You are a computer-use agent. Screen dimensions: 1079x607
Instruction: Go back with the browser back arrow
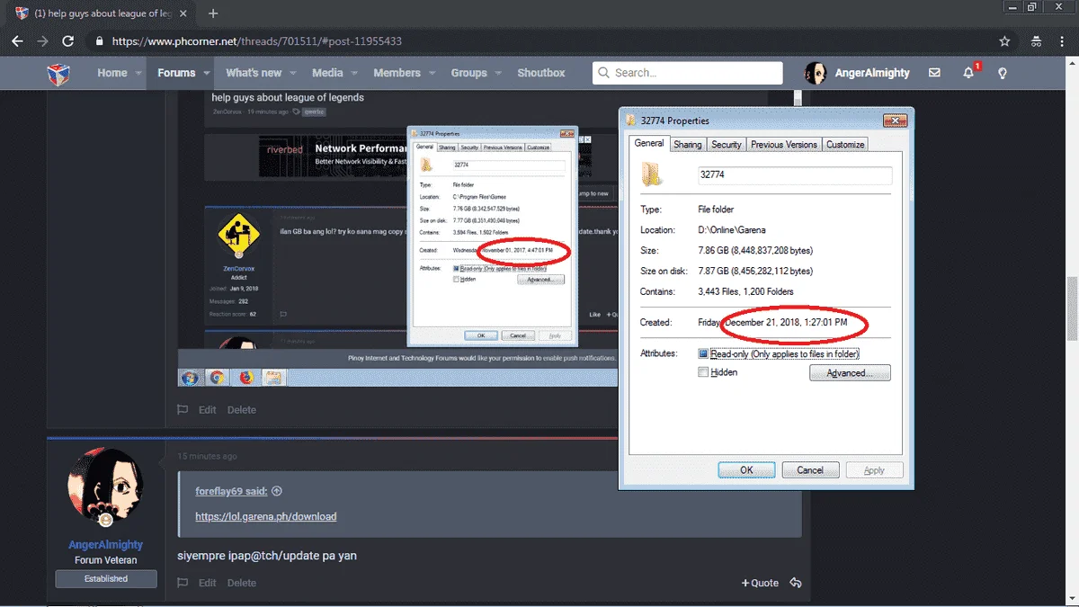pos(17,41)
